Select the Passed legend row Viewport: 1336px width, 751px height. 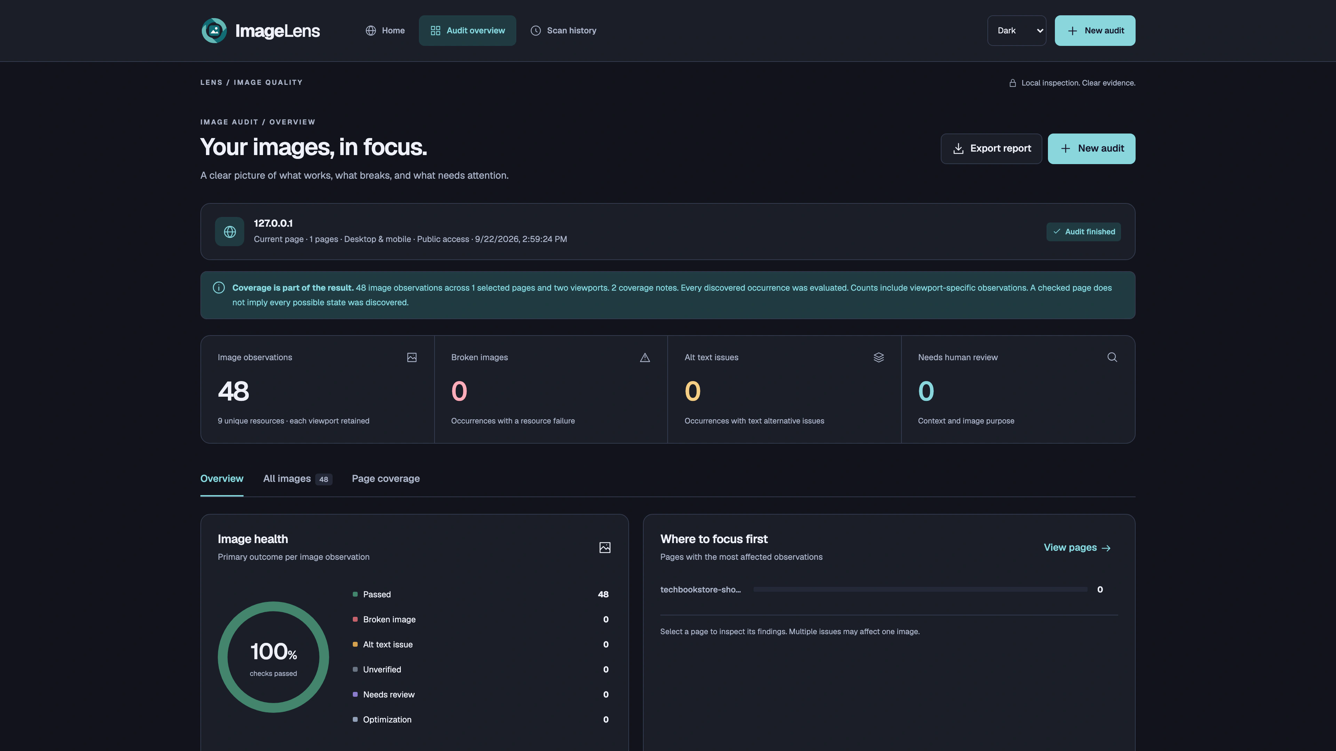point(481,595)
